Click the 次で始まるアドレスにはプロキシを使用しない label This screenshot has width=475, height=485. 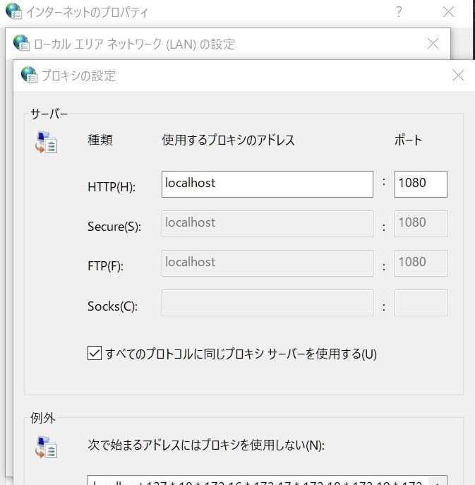coord(206,445)
